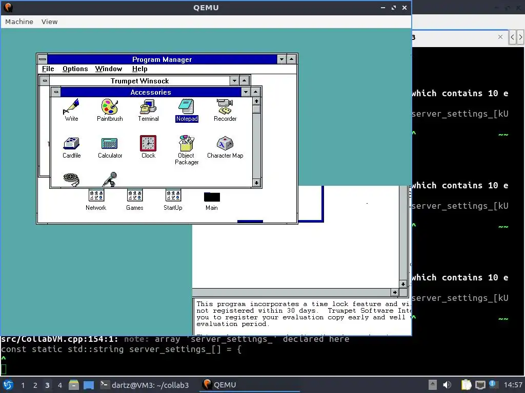The width and height of the screenshot is (525, 393).
Task: Click the Accessories scrollbar up arrow
Action: pos(256,101)
